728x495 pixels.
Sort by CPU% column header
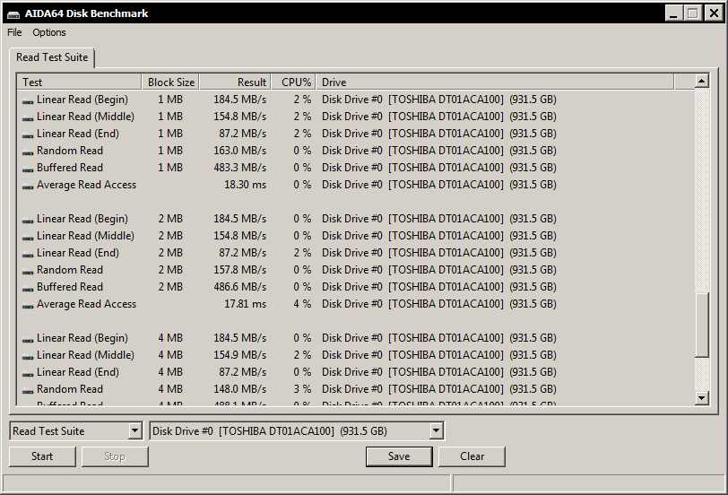(294, 82)
